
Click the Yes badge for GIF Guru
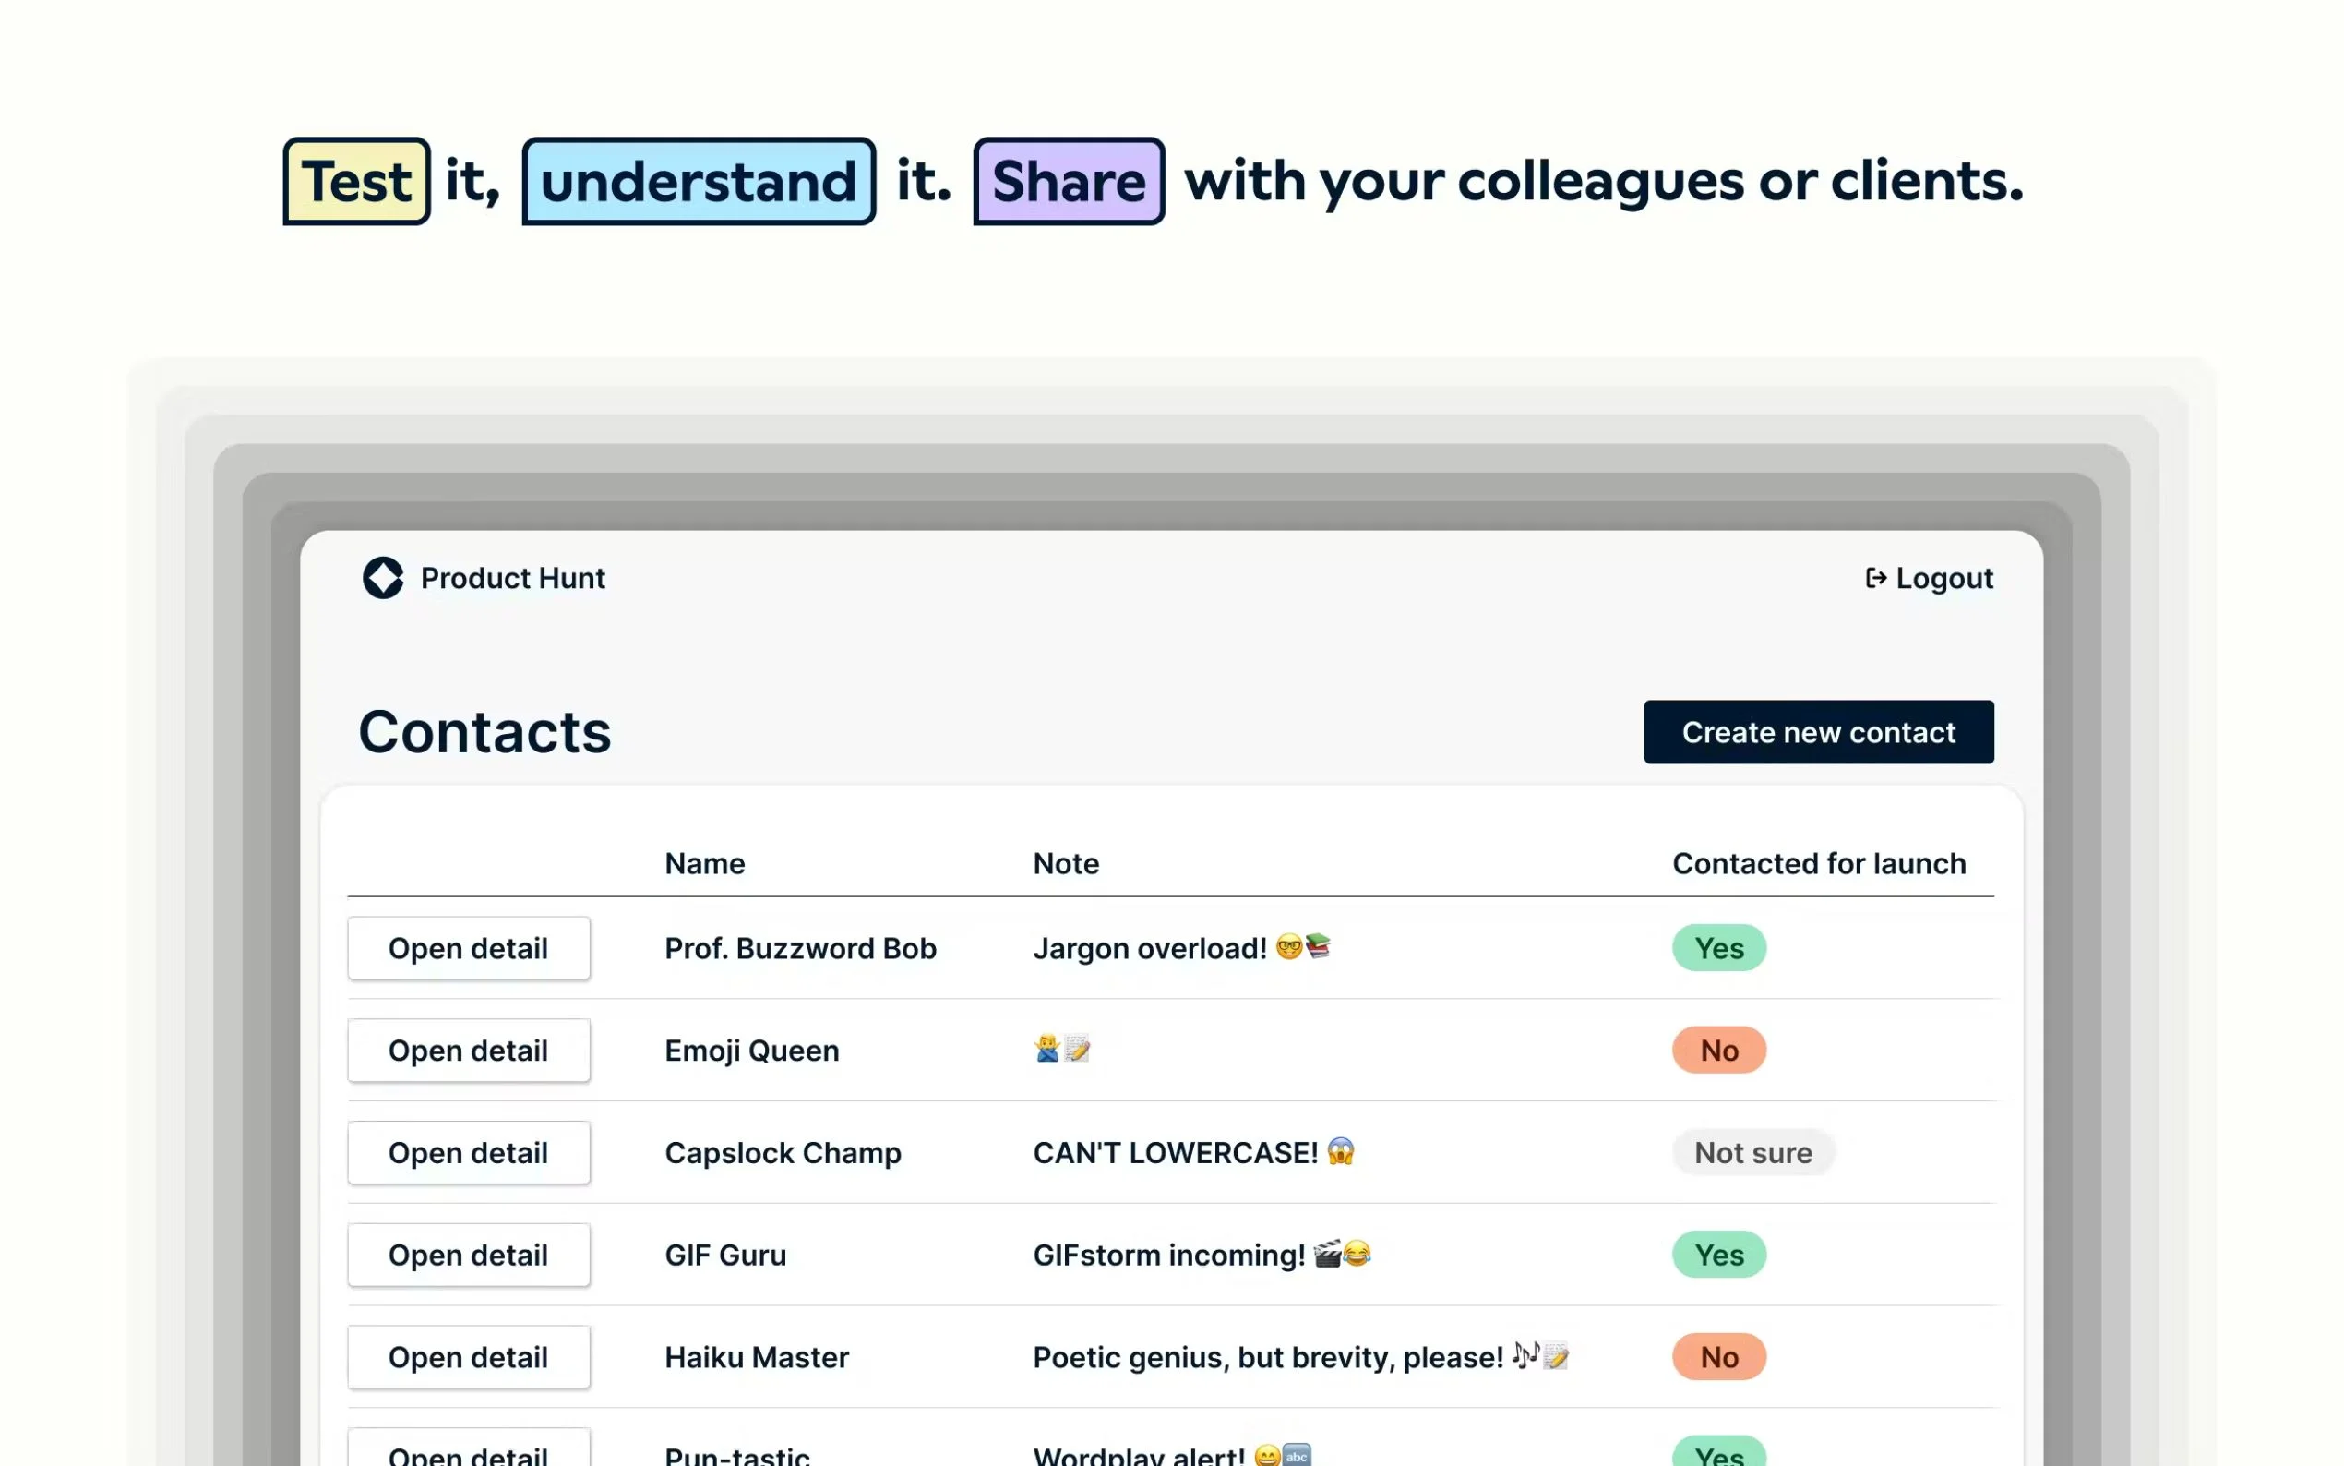[x=1718, y=1255]
